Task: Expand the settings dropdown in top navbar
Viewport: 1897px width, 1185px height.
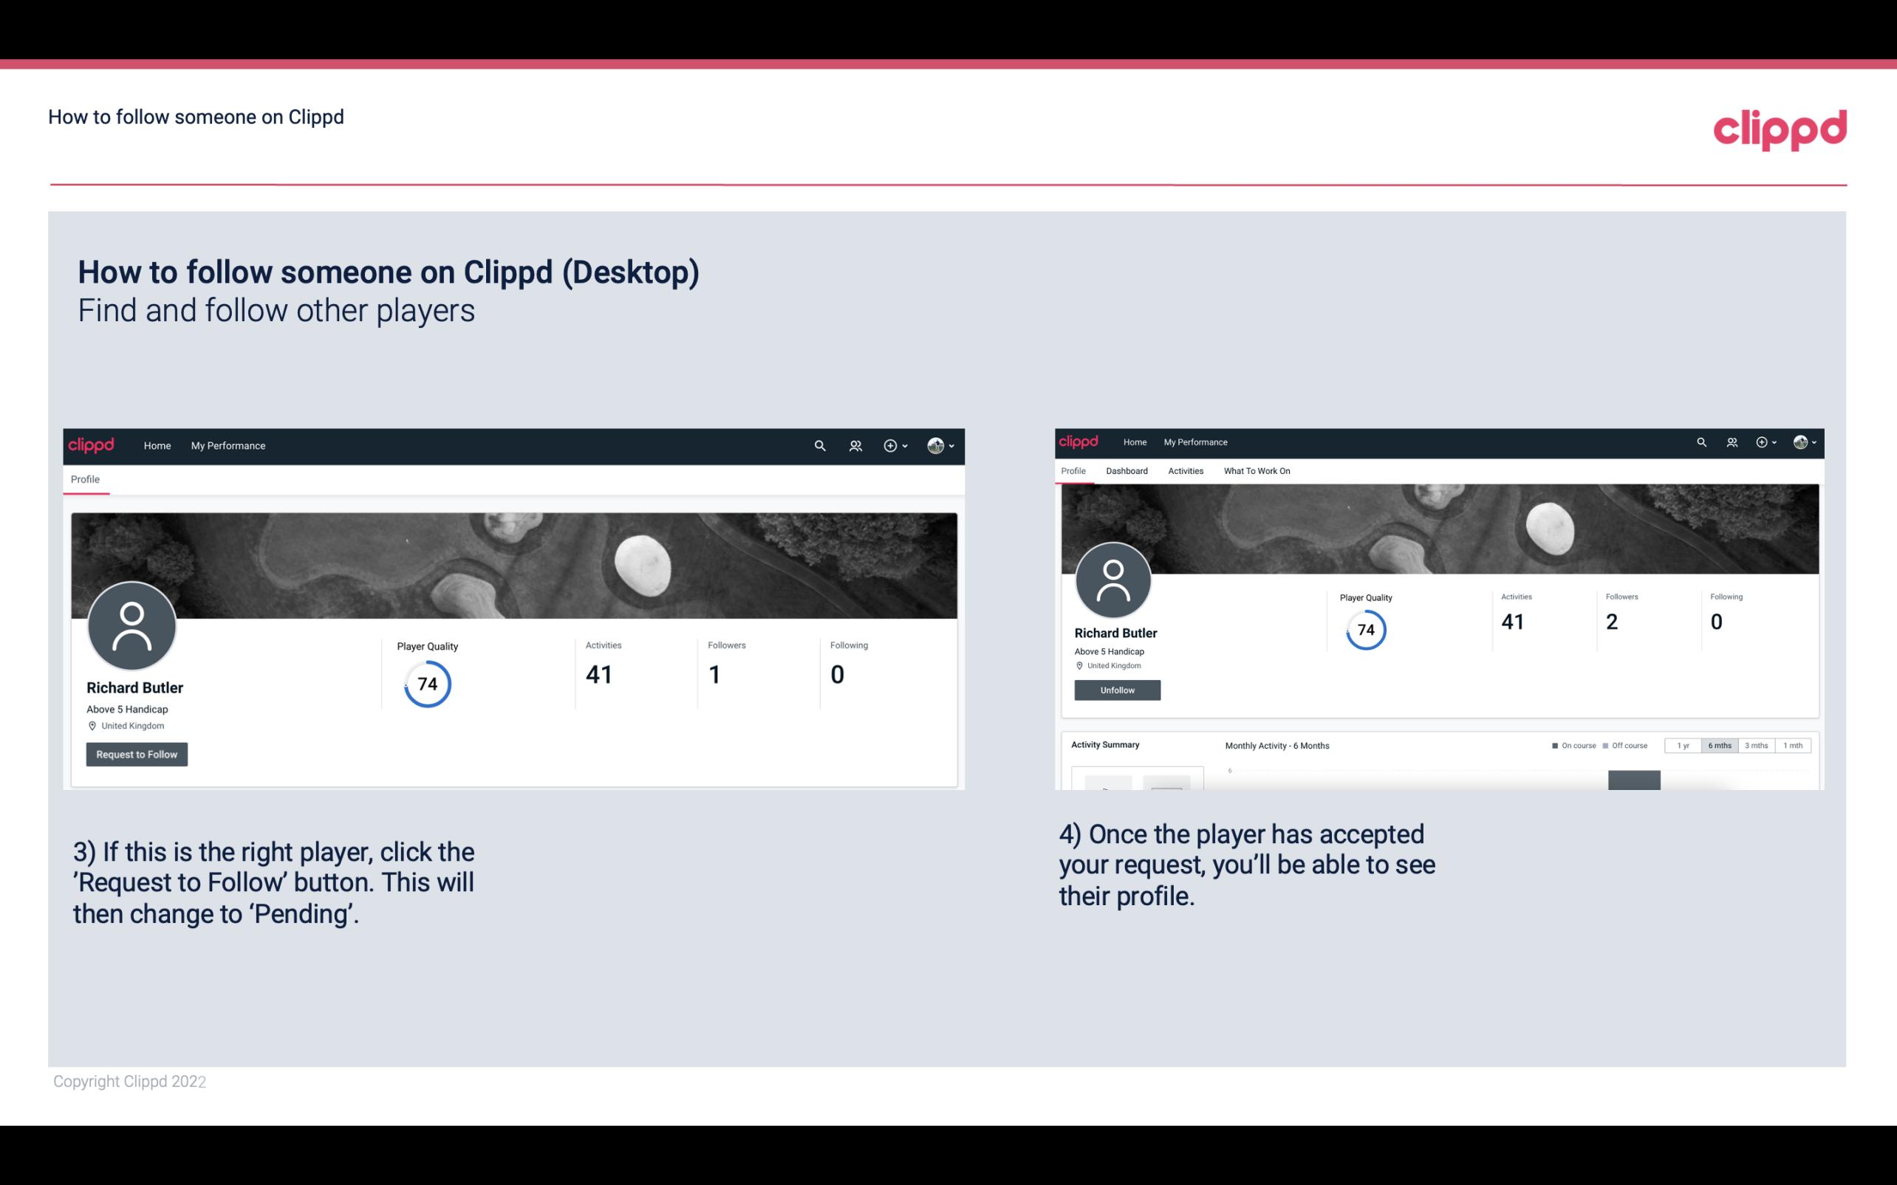Action: pos(940,445)
